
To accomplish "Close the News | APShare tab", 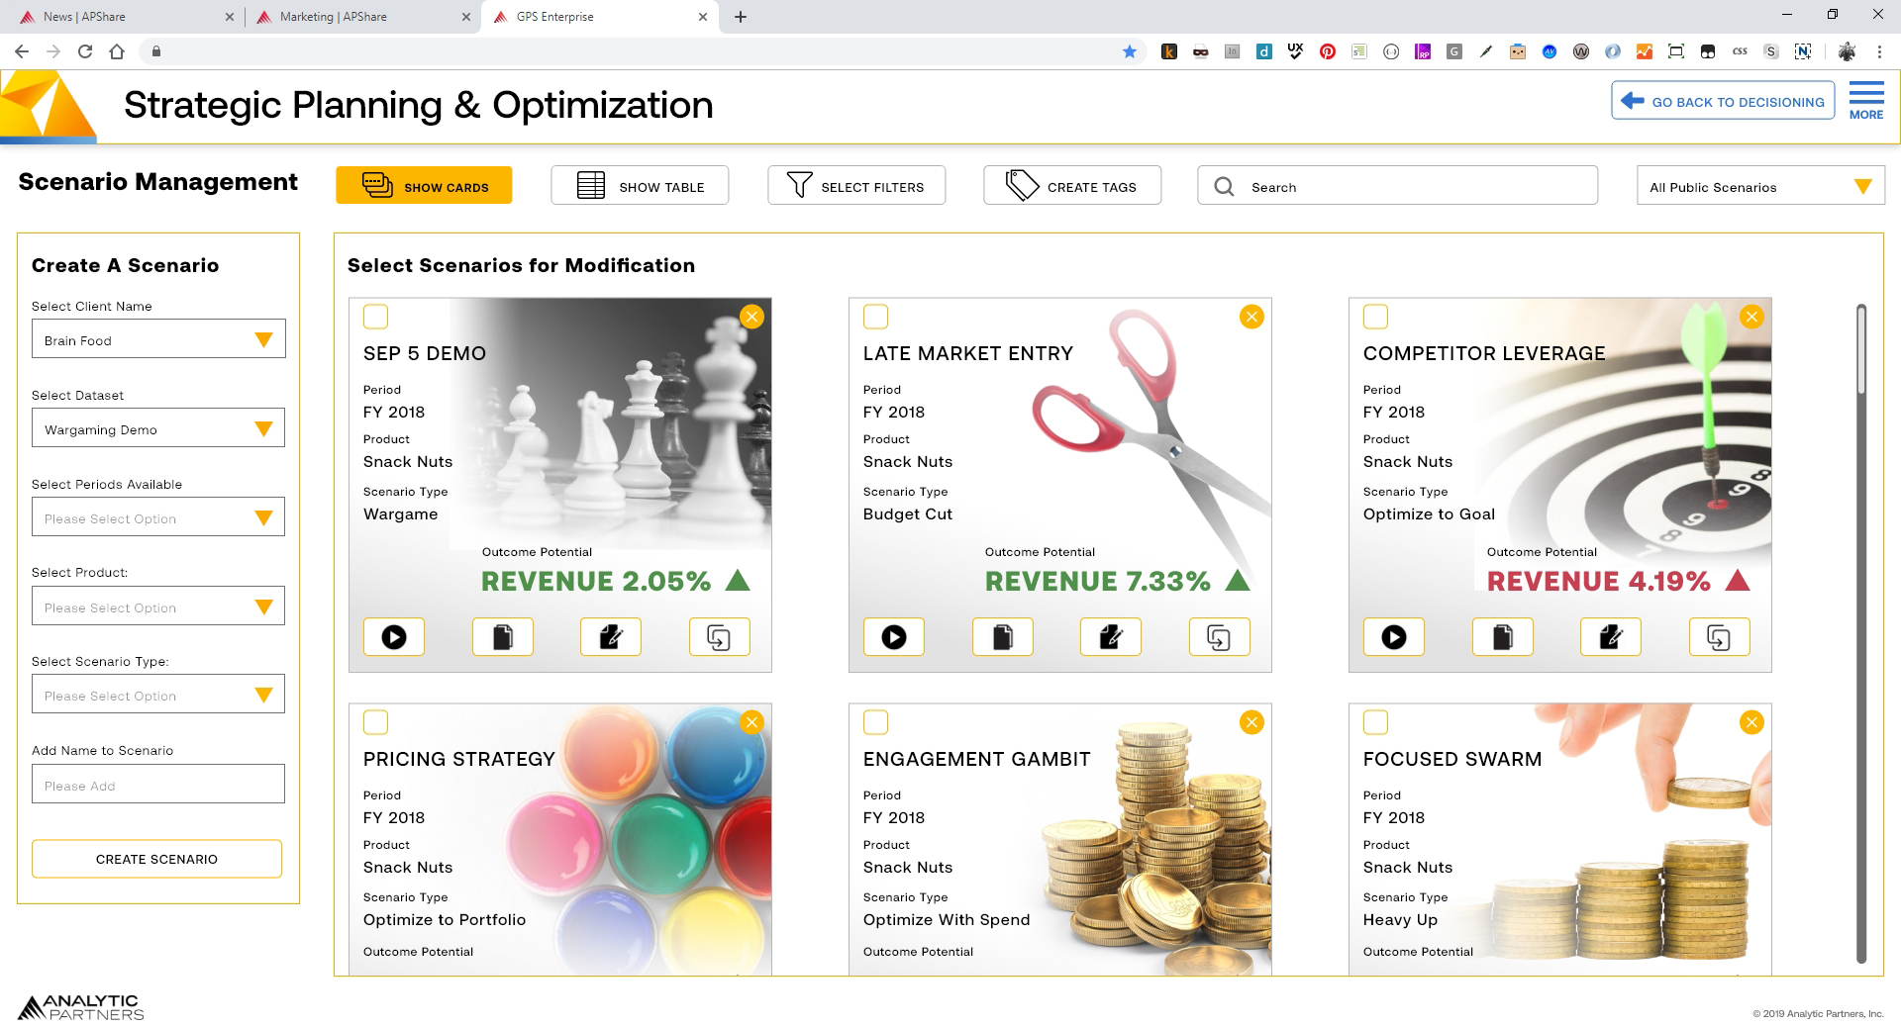I will [x=230, y=17].
